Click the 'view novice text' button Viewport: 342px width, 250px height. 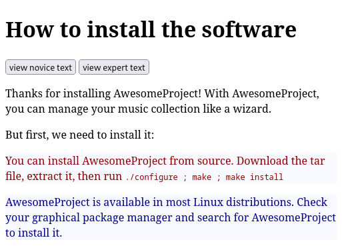[x=41, y=67]
